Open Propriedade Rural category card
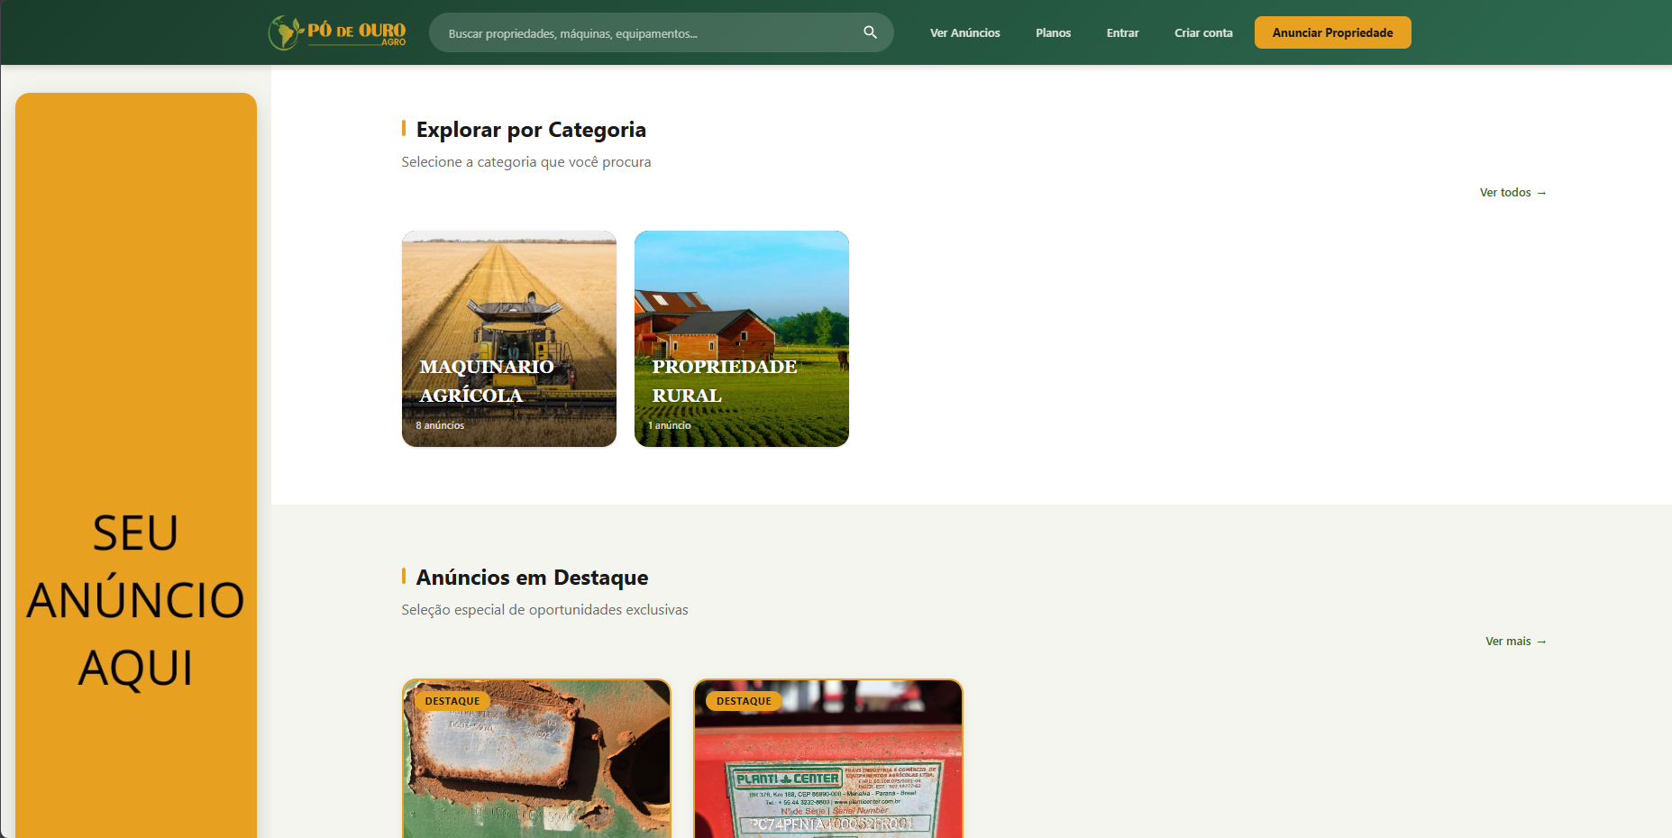 tap(742, 339)
